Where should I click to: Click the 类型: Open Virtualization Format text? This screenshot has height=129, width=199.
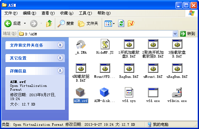pos(32,124)
